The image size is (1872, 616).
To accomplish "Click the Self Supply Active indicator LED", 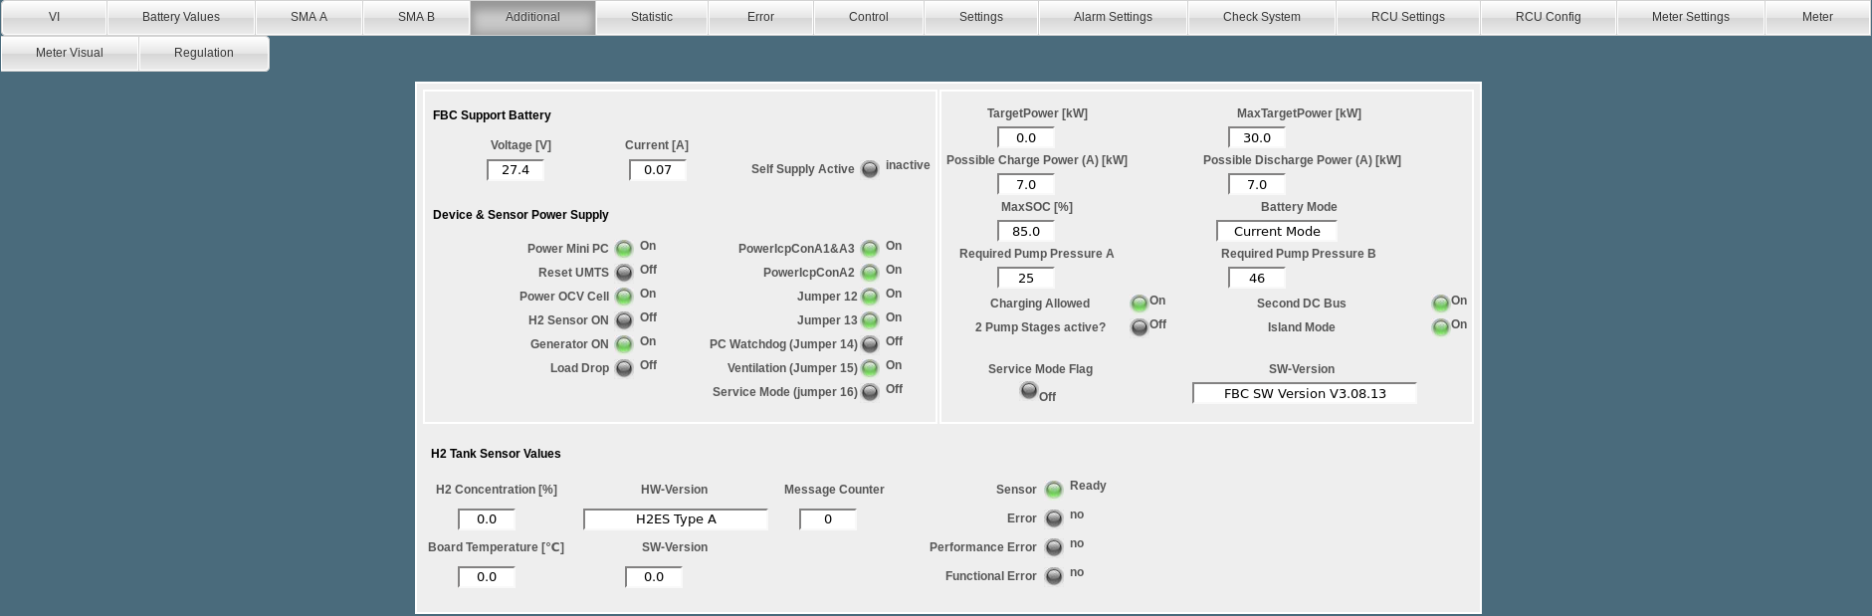I will point(870,169).
